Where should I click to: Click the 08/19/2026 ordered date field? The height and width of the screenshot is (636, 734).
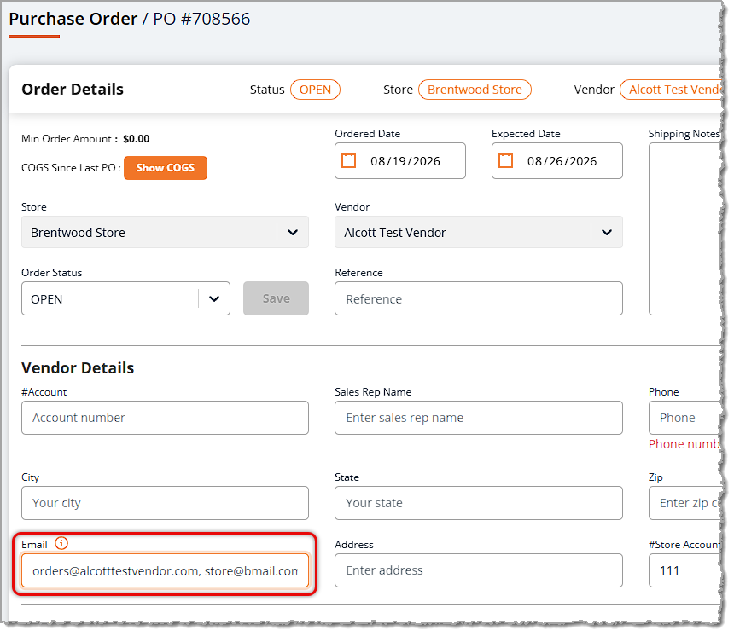coord(400,161)
